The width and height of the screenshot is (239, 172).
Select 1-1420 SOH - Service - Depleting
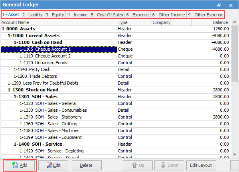(x=115, y=151)
